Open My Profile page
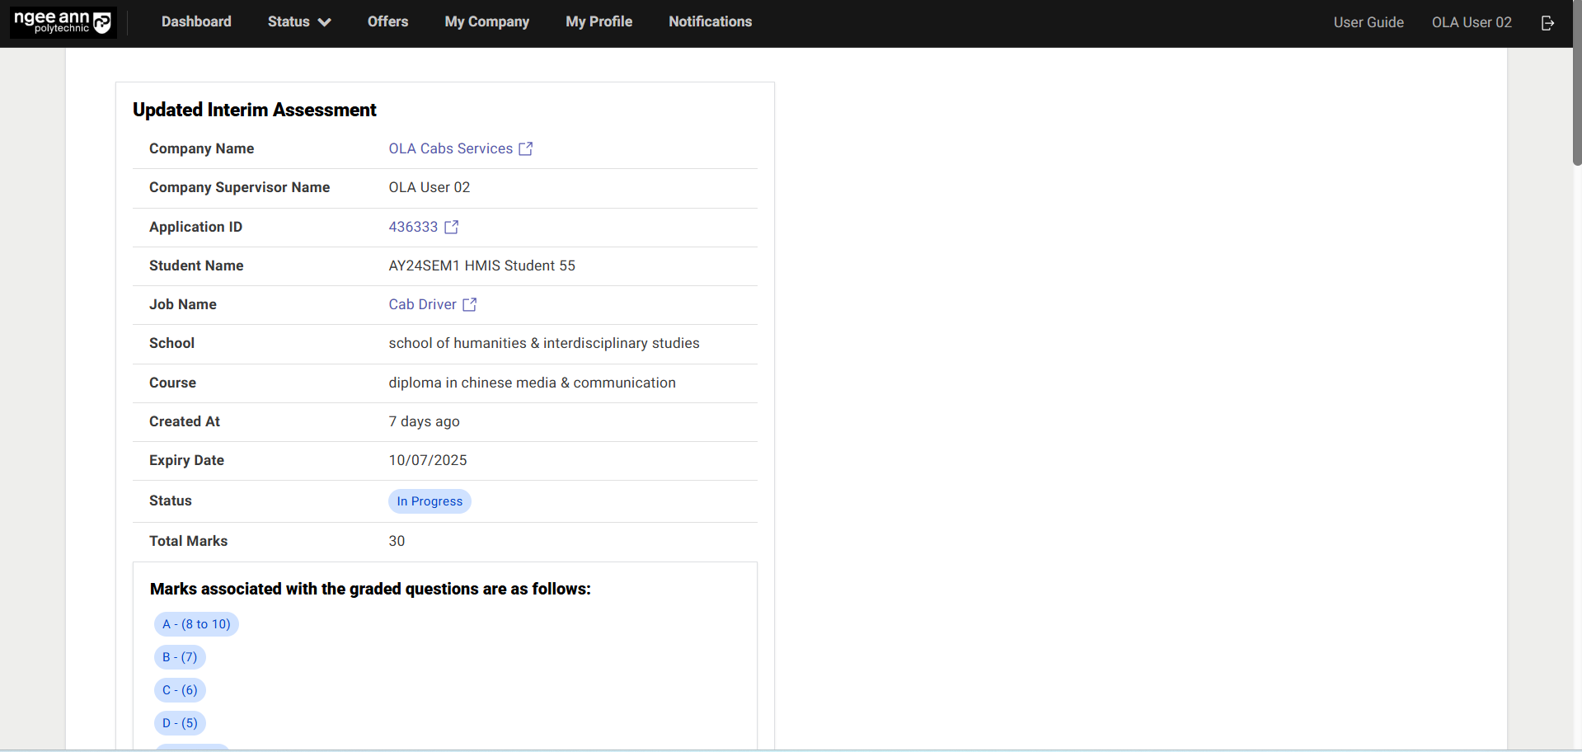Screen dimensions: 1582x752 599,21
